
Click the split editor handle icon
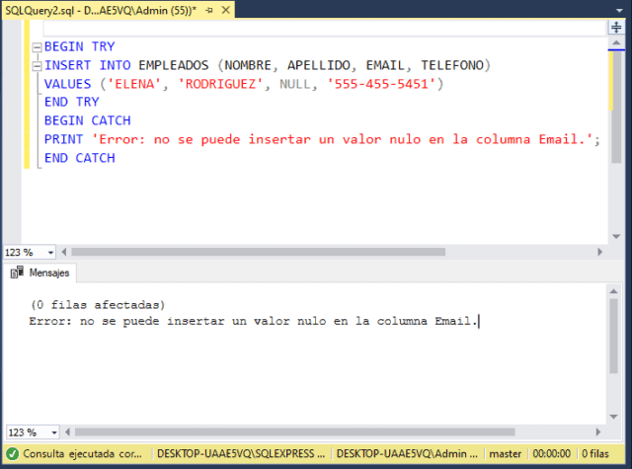615,29
